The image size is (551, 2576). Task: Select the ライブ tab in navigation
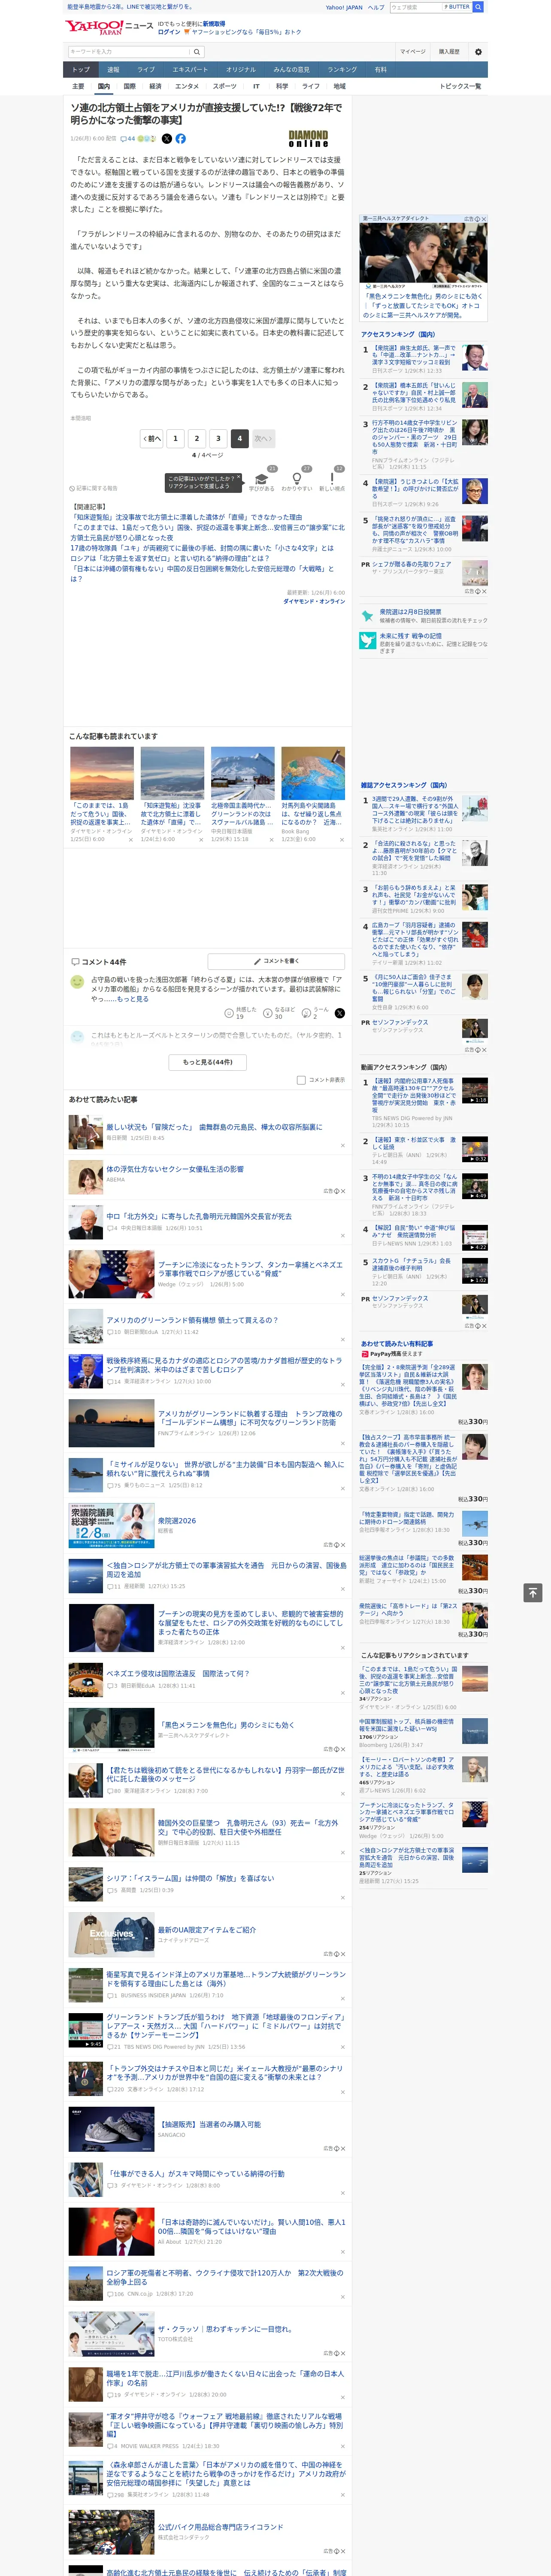(x=146, y=70)
